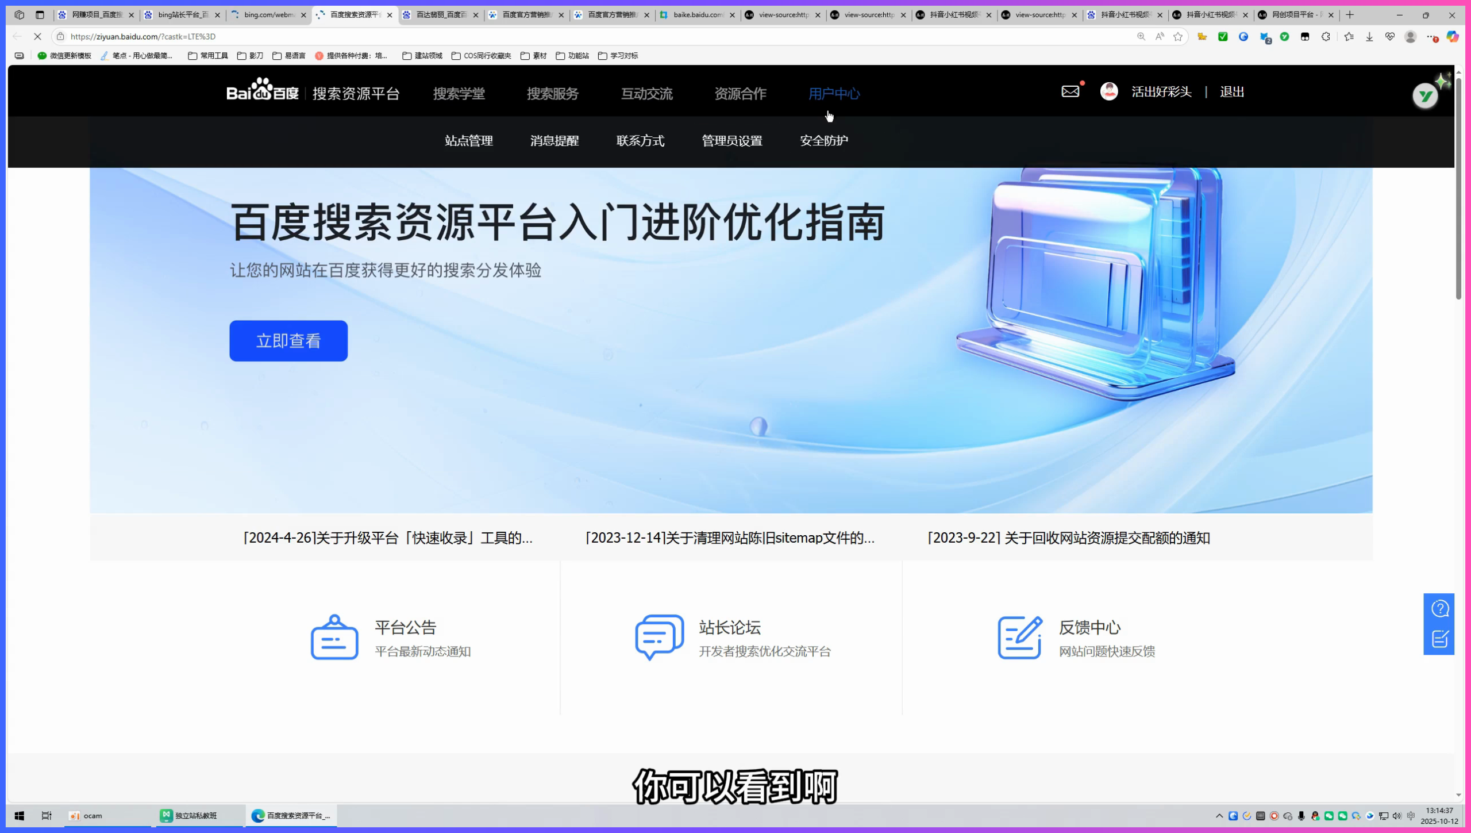The height and width of the screenshot is (833, 1471).
Task: Open the 用户中心 menu
Action: point(834,93)
